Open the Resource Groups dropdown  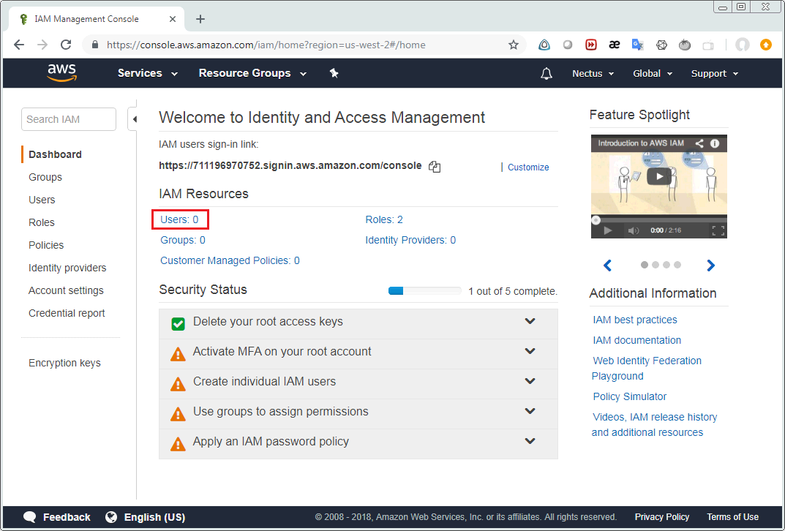coord(252,73)
